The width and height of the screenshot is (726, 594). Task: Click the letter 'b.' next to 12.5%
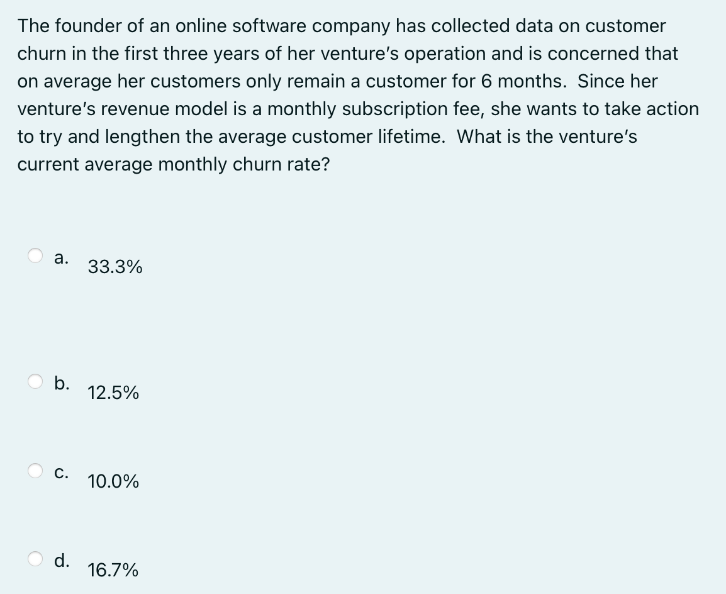(62, 383)
